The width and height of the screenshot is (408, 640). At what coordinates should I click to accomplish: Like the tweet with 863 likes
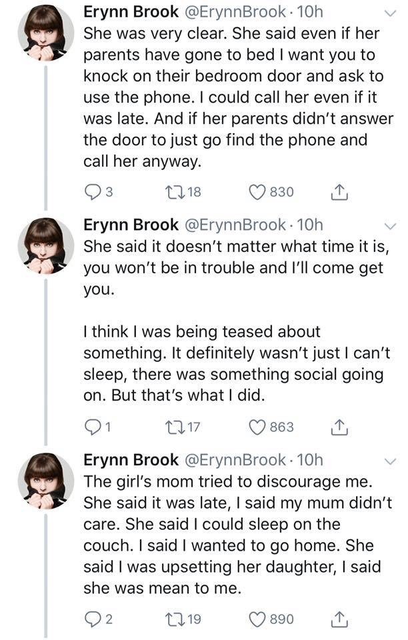tap(258, 427)
